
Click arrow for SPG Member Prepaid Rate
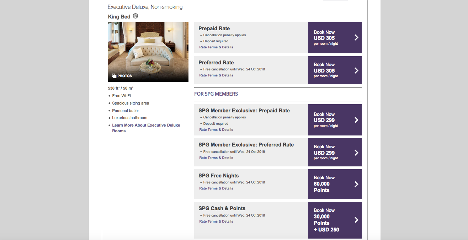click(356, 120)
